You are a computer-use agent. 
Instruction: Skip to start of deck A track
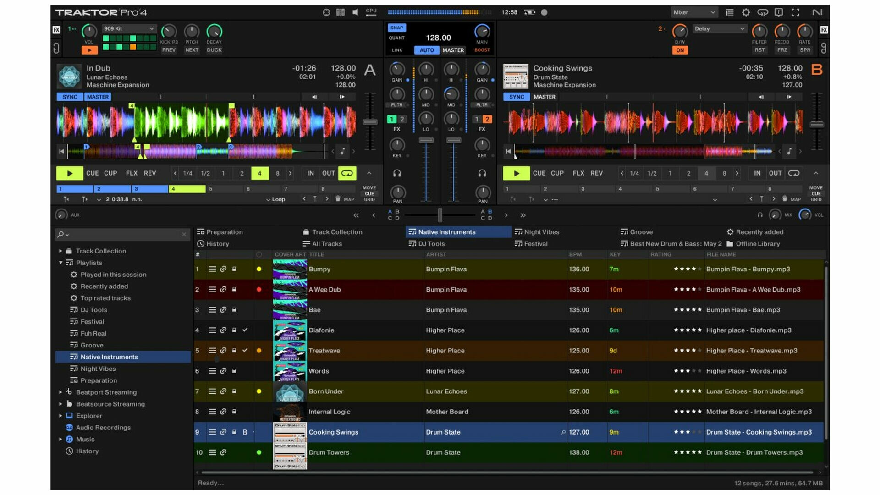coord(61,151)
